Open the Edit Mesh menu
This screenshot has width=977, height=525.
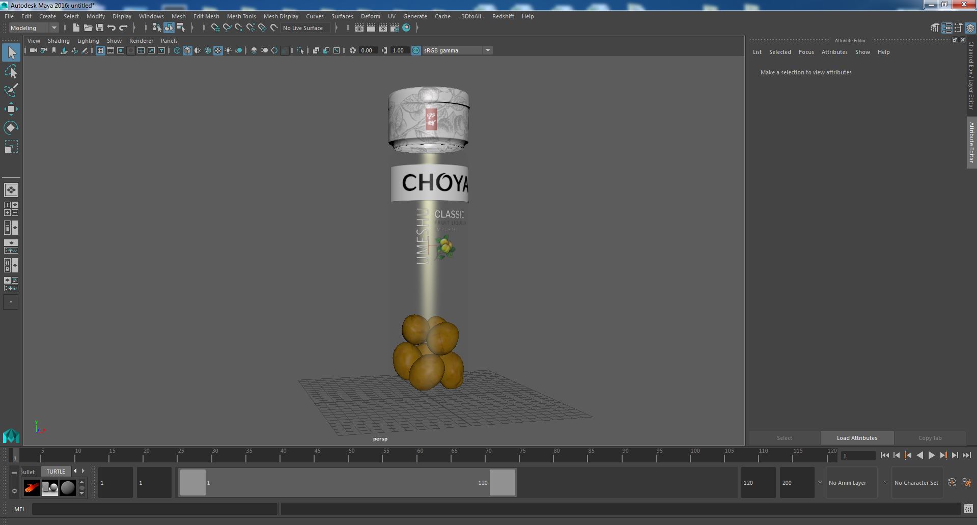click(x=206, y=16)
